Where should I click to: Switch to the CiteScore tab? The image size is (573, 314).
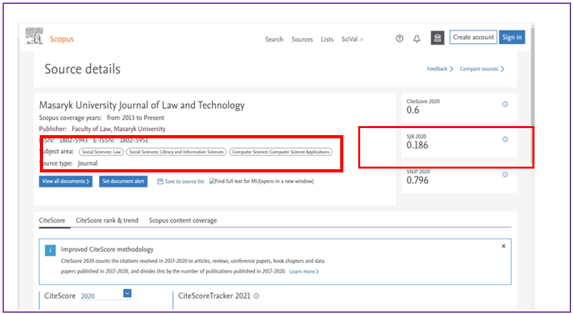pos(52,221)
